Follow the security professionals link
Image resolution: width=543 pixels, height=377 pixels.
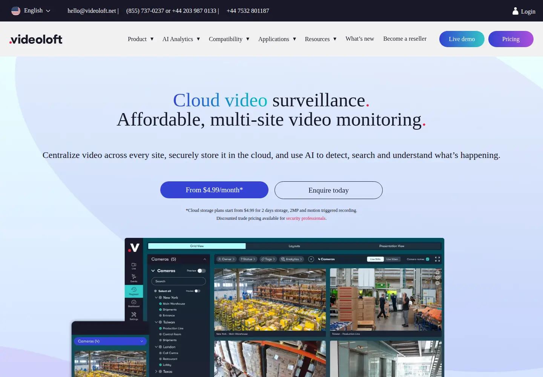(306, 218)
